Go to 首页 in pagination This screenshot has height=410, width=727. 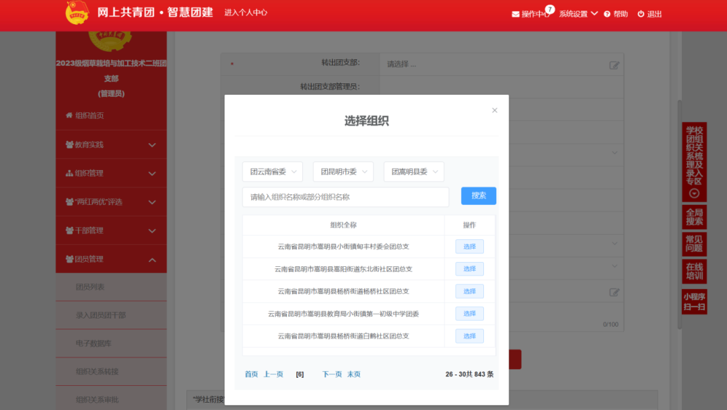point(251,374)
